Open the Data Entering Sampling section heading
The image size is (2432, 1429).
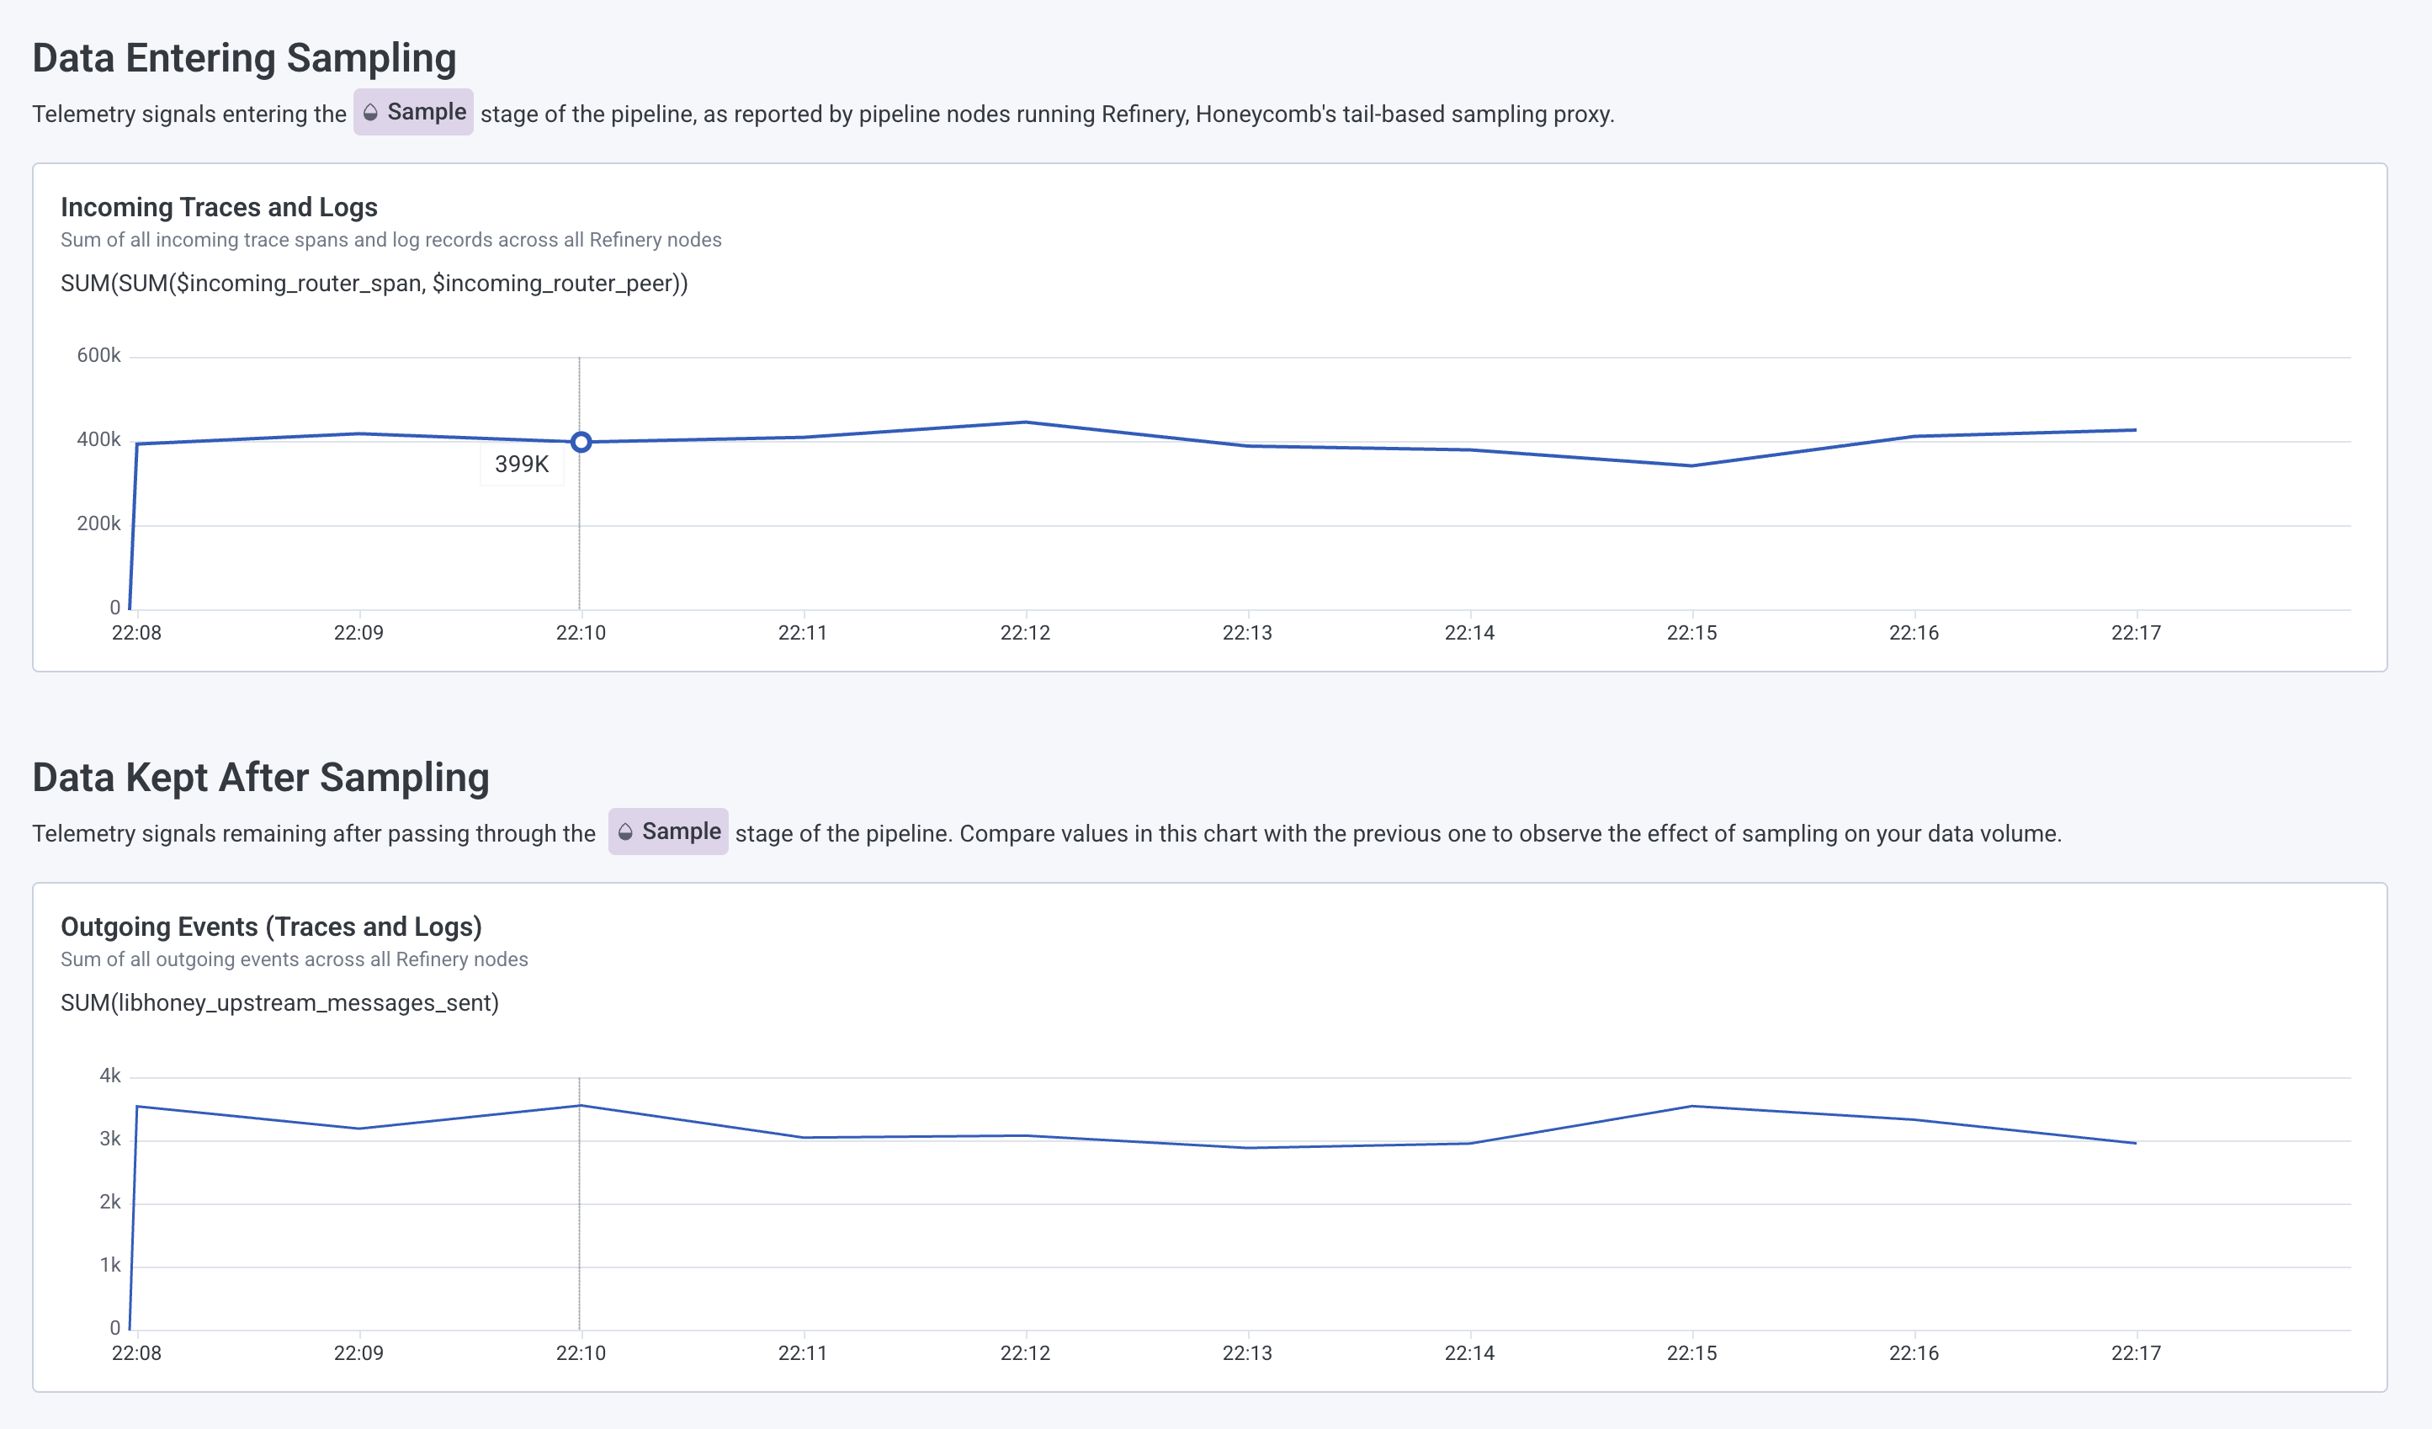coord(244,57)
